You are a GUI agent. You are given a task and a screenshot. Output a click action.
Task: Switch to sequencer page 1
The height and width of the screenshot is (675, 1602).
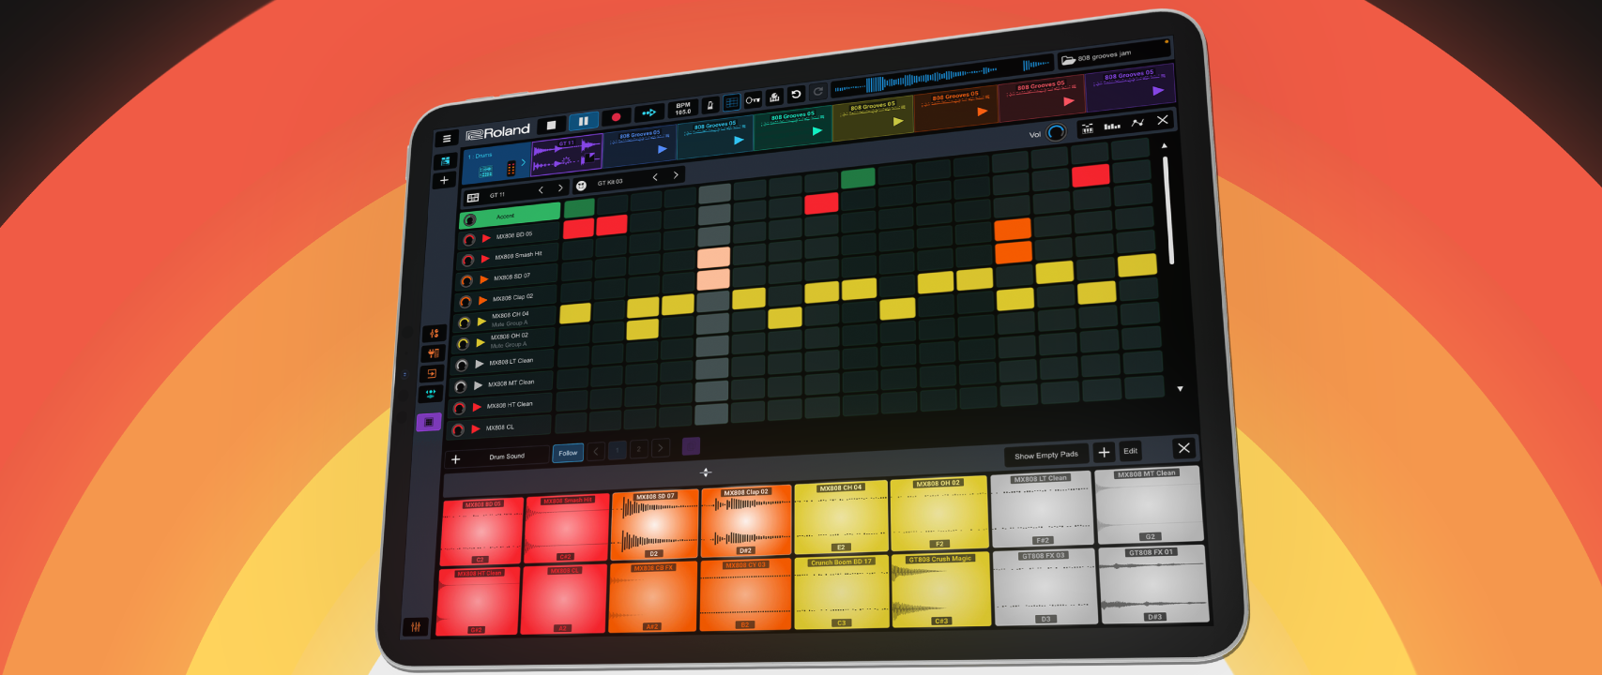point(618,450)
